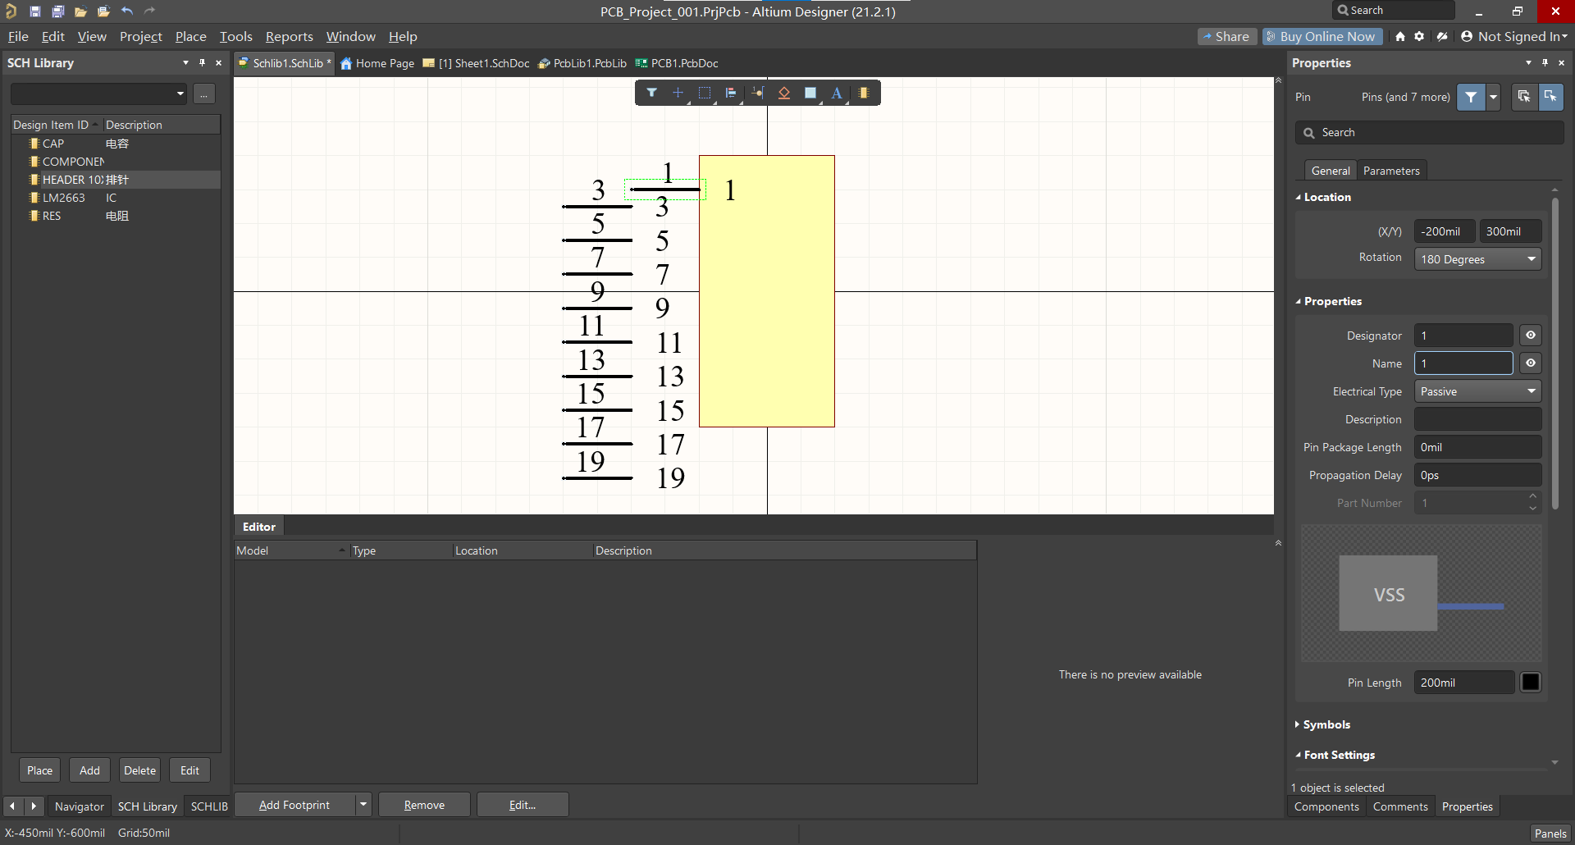Switch to the Navigator panel tab
The height and width of the screenshot is (845, 1575).
(80, 806)
